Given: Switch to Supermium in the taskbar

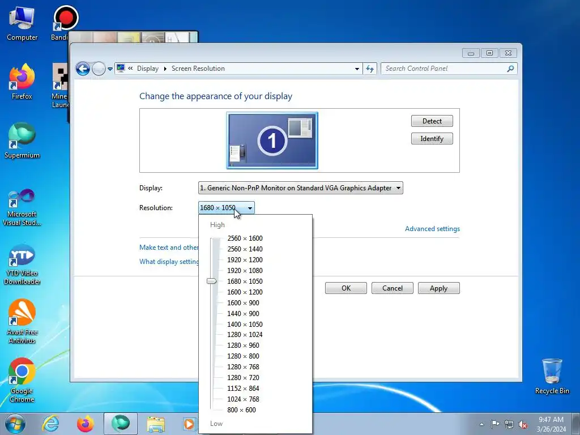Looking at the screenshot, I should tap(121, 424).
